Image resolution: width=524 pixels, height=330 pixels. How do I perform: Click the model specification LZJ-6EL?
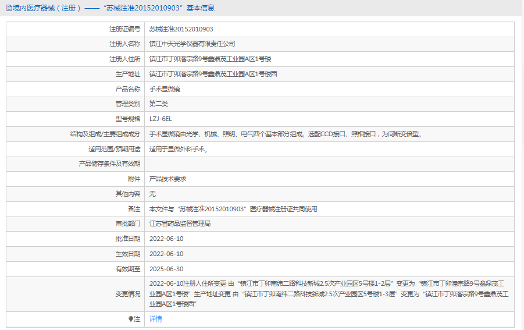tap(161, 119)
